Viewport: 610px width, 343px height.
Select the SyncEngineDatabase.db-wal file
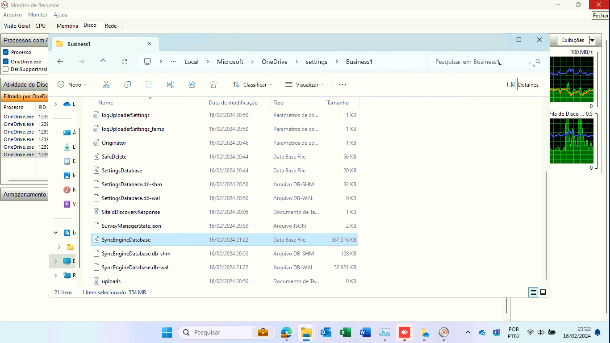click(x=224, y=268)
